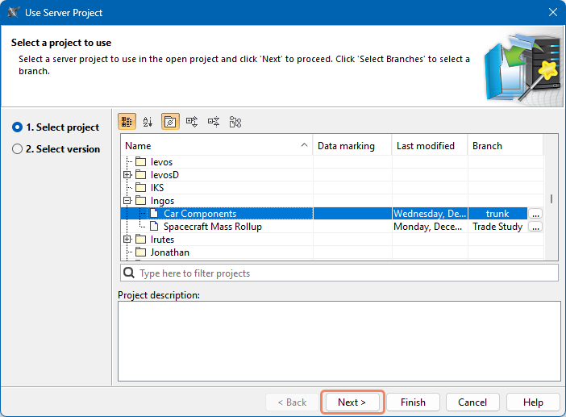Image resolution: width=566 pixels, height=417 pixels.
Task: Click the Car Components file icon
Action: point(154,214)
